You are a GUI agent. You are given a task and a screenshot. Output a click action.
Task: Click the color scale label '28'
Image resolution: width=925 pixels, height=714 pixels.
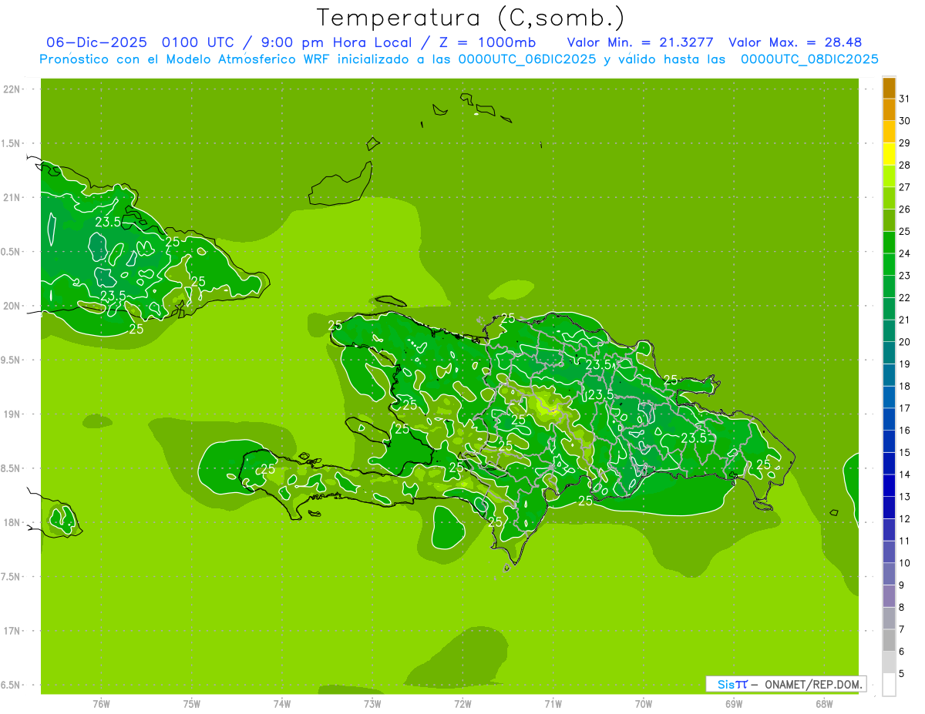point(904,165)
